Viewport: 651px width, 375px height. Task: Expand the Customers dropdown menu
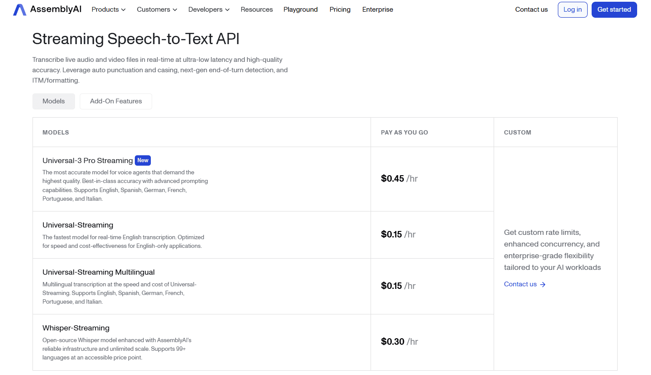(157, 10)
